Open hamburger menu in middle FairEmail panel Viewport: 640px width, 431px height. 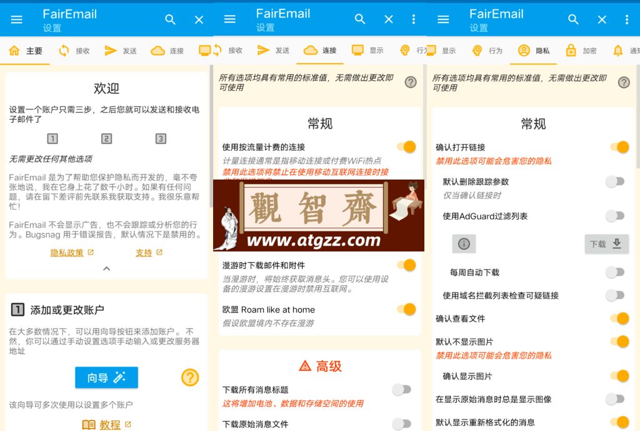point(230,19)
